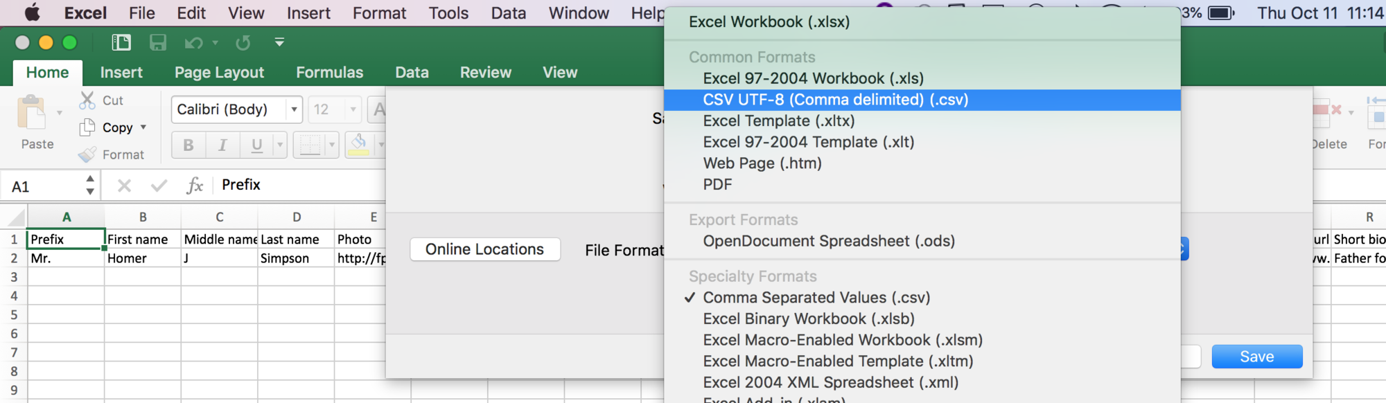Viewport: 1386px width, 403px height.
Task: Switch to the Formulas ribbon tab
Action: point(329,72)
